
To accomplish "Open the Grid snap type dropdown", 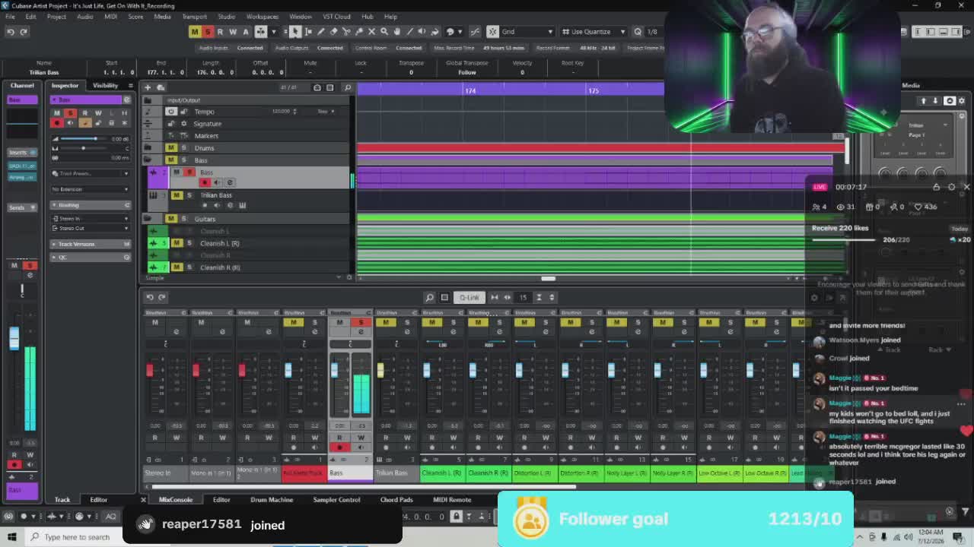I will (527, 31).
